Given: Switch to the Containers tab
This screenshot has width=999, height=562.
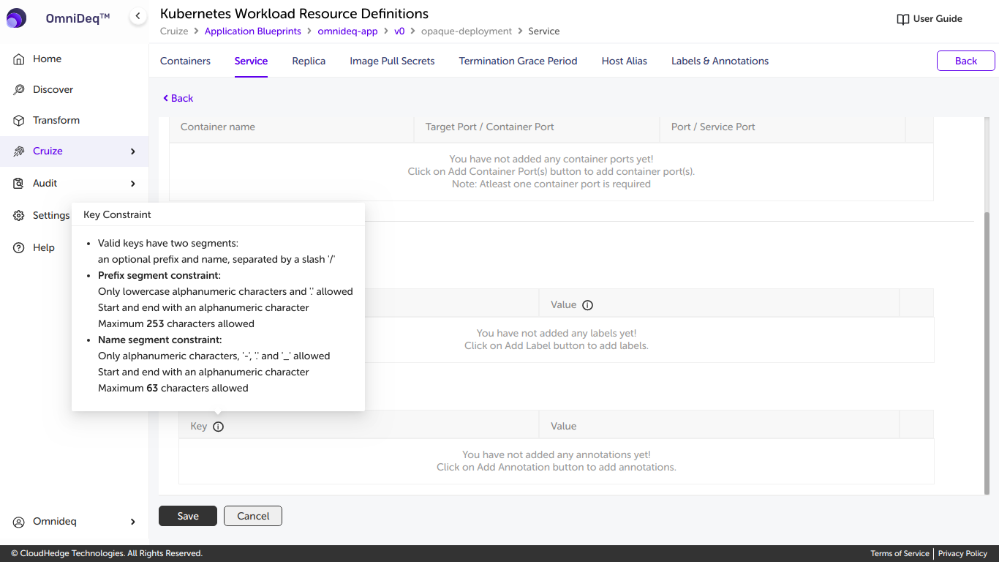Looking at the screenshot, I should 185,61.
